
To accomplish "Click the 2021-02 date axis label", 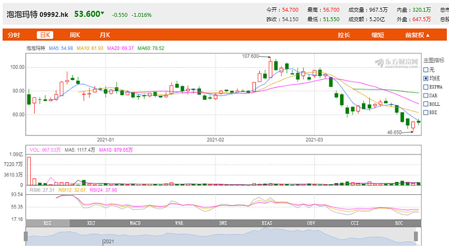I will click(216, 140).
